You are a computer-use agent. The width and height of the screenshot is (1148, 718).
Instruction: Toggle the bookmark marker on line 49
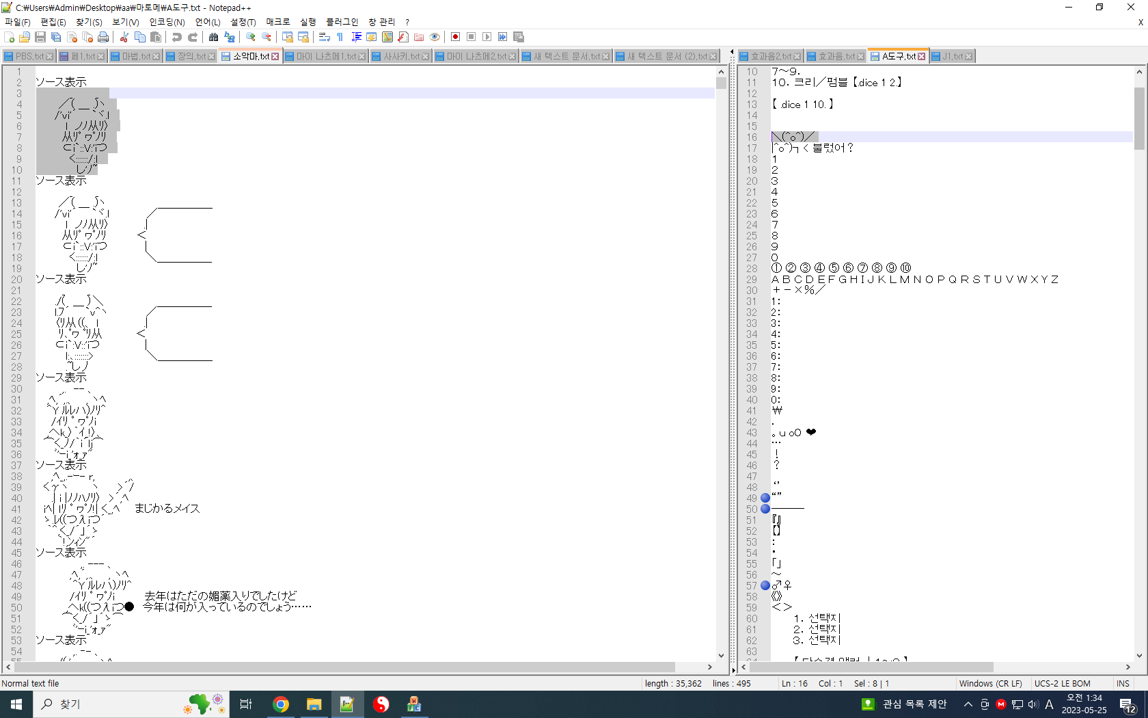coord(765,498)
